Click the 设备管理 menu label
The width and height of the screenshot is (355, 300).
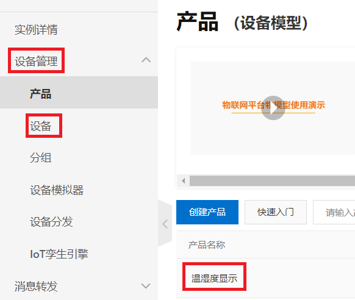coord(36,61)
